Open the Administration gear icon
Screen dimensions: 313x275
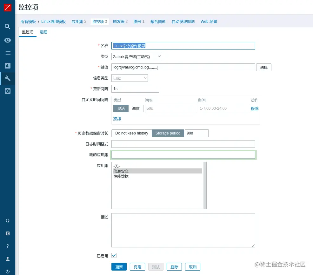click(7, 91)
